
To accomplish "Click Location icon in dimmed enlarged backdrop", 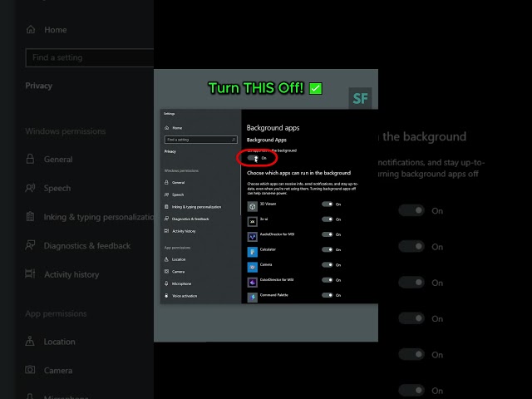I will pos(30,341).
